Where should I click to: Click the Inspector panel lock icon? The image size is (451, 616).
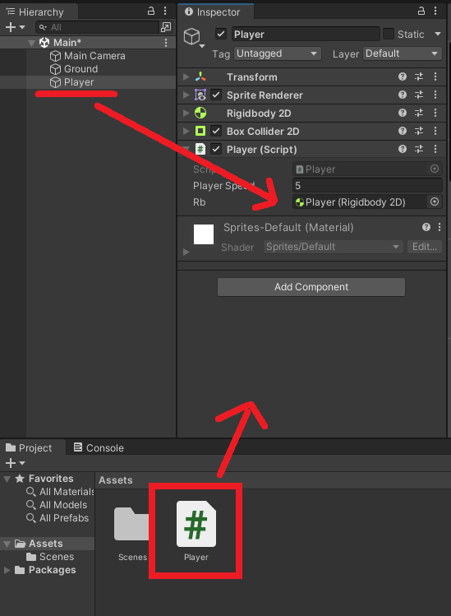click(x=421, y=11)
